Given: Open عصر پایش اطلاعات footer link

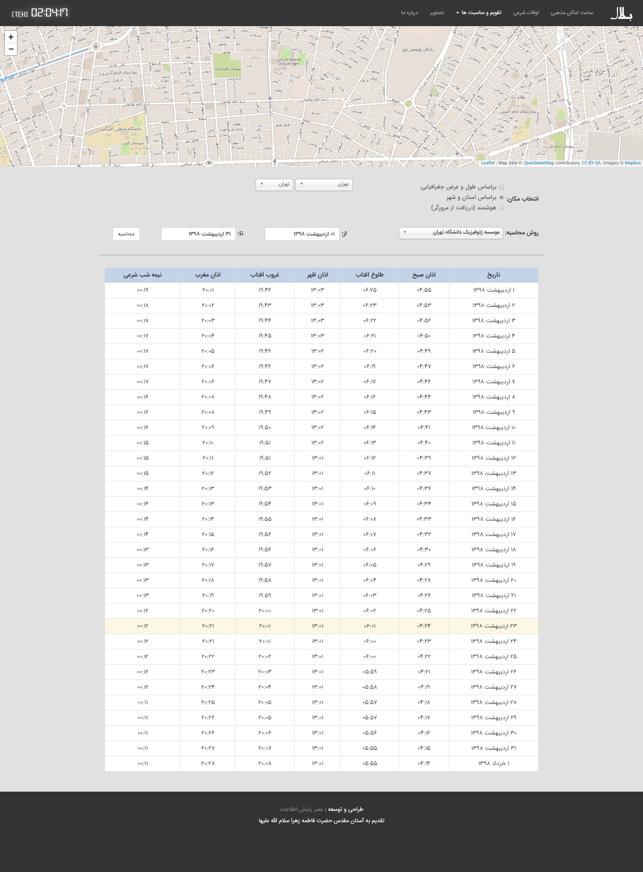Looking at the screenshot, I should 301,809.
